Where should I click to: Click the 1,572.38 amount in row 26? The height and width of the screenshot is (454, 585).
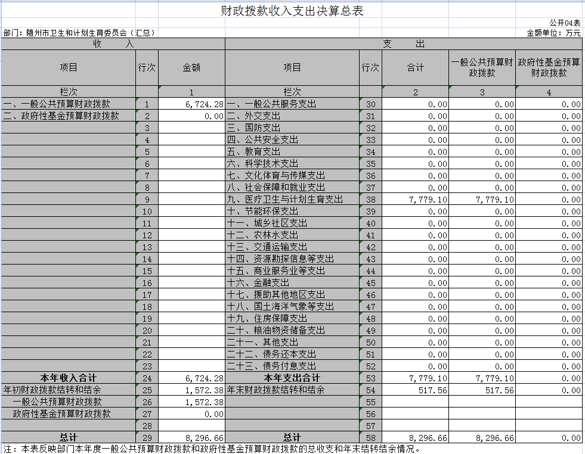click(204, 402)
